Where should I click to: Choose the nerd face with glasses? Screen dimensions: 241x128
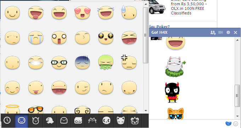tap(59, 63)
